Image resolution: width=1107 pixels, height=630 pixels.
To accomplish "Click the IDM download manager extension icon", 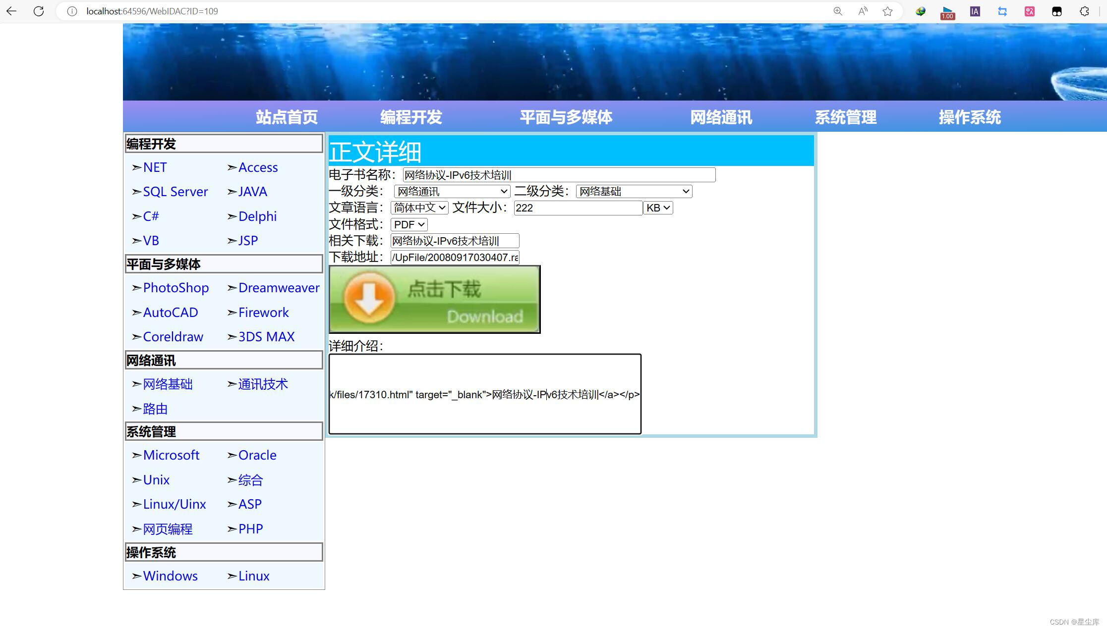I will point(921,11).
